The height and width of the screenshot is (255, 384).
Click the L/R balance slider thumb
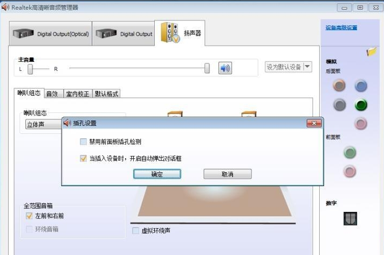tap(30, 69)
